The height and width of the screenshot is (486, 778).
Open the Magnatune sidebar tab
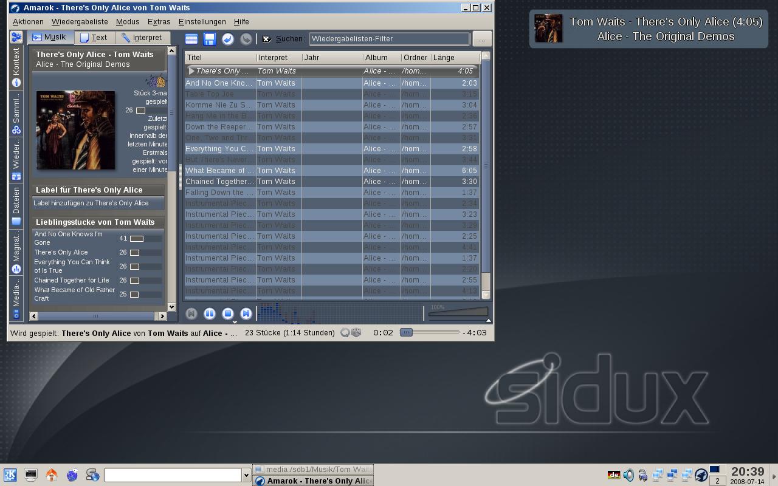16,253
